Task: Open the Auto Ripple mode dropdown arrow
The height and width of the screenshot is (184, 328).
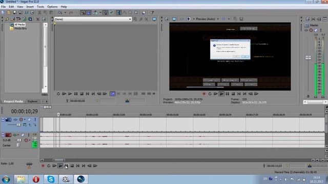Action: [x=100, y=12]
